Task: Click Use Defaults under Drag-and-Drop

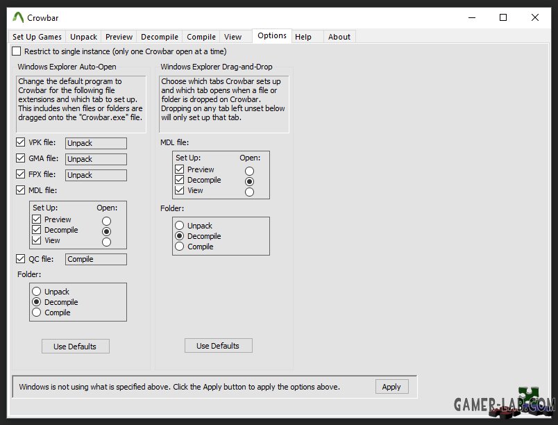Action: coord(219,345)
